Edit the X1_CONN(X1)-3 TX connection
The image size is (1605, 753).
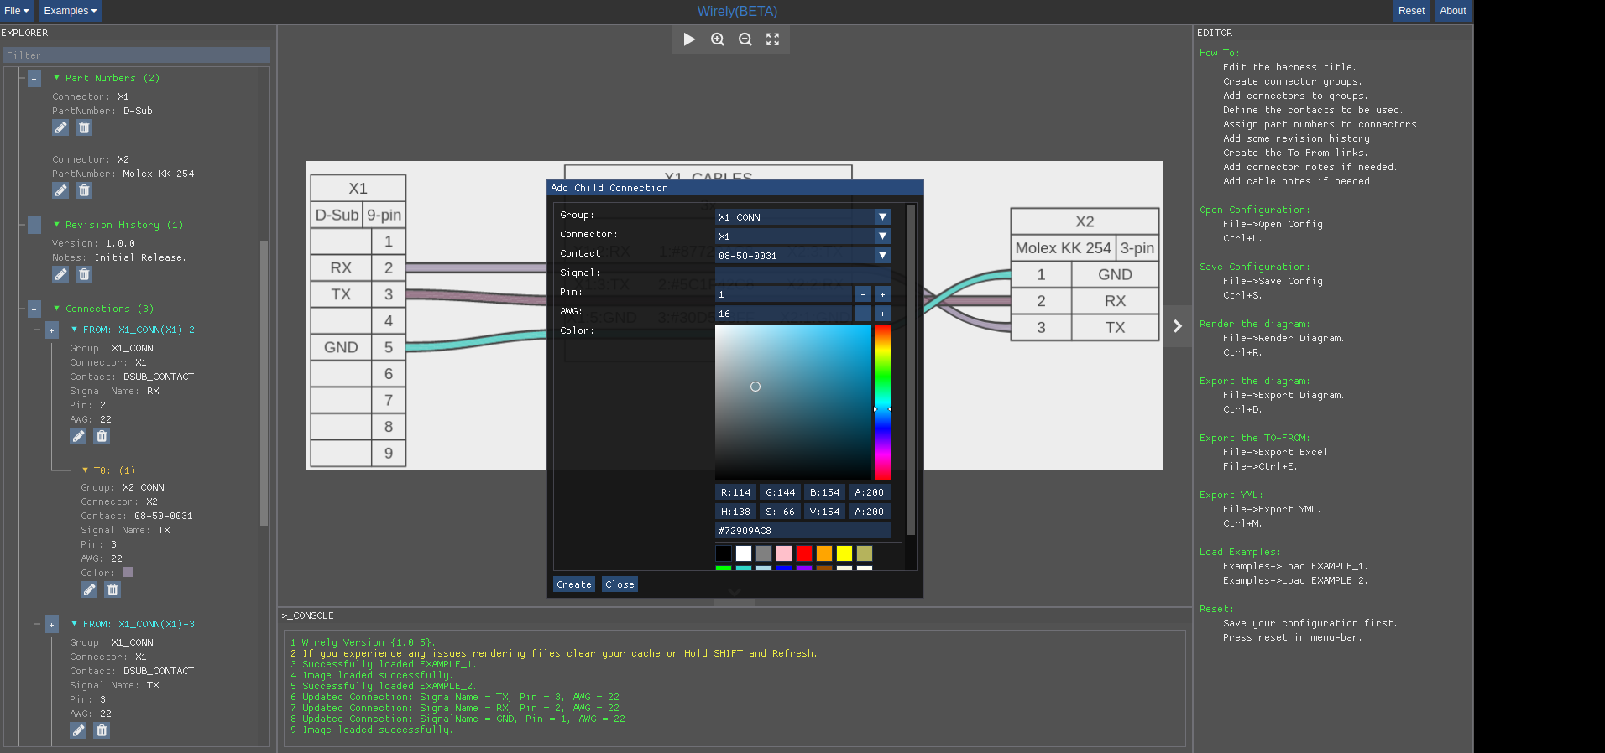[x=78, y=730]
